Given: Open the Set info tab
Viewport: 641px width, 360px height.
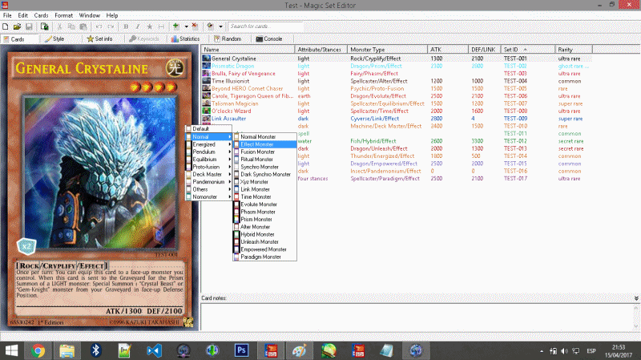Looking at the screenshot, I should pyautogui.click(x=99, y=38).
